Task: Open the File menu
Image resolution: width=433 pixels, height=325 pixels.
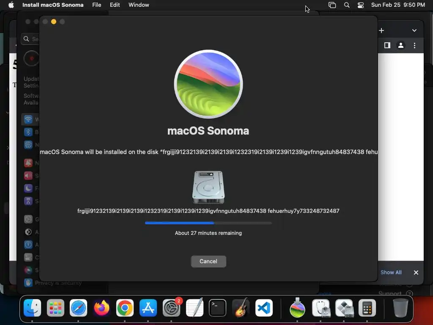Action: [x=96, y=5]
